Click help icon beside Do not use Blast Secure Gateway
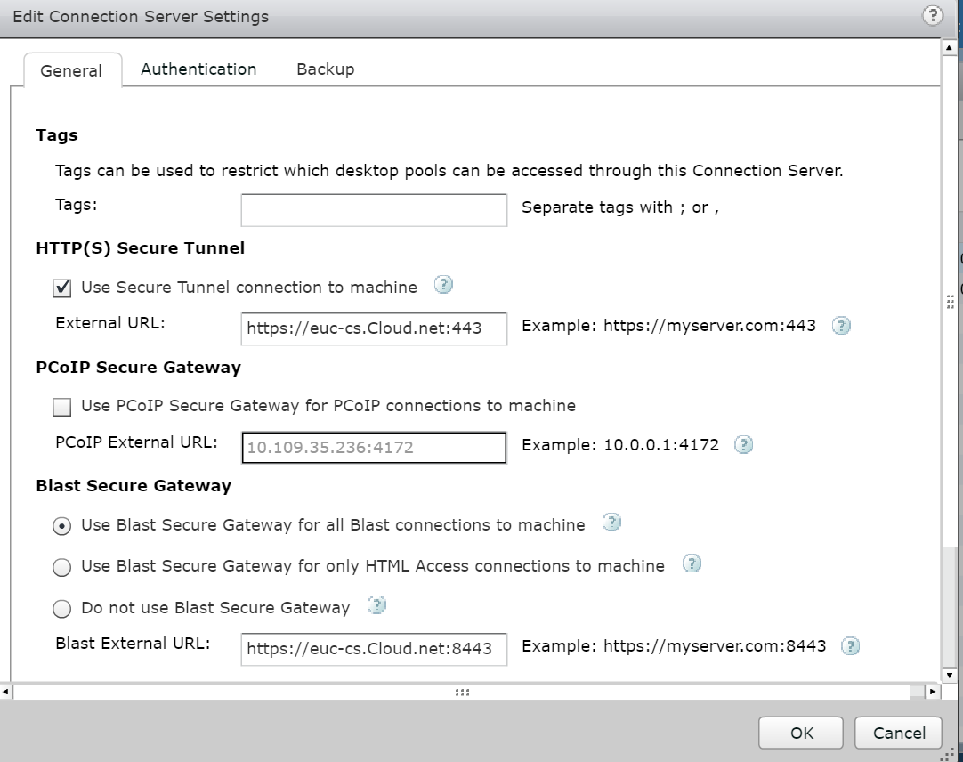Image resolution: width=963 pixels, height=762 pixels. [376, 604]
